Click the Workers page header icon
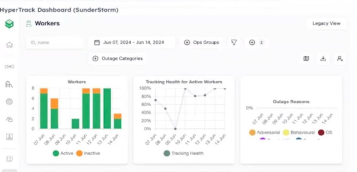 click(29, 24)
